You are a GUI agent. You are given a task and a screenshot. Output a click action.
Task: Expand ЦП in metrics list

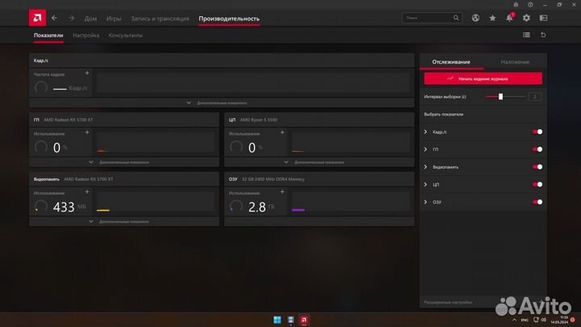(425, 184)
